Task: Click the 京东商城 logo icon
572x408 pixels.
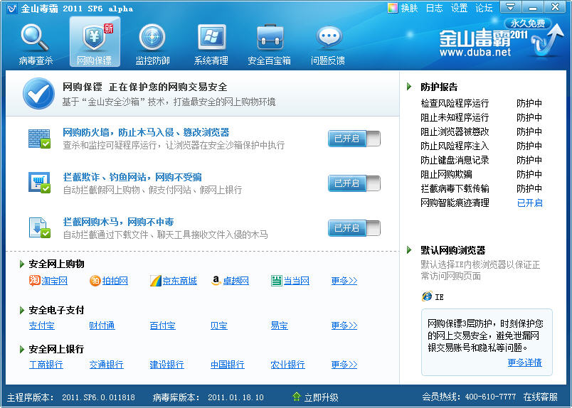Action: click(156, 280)
